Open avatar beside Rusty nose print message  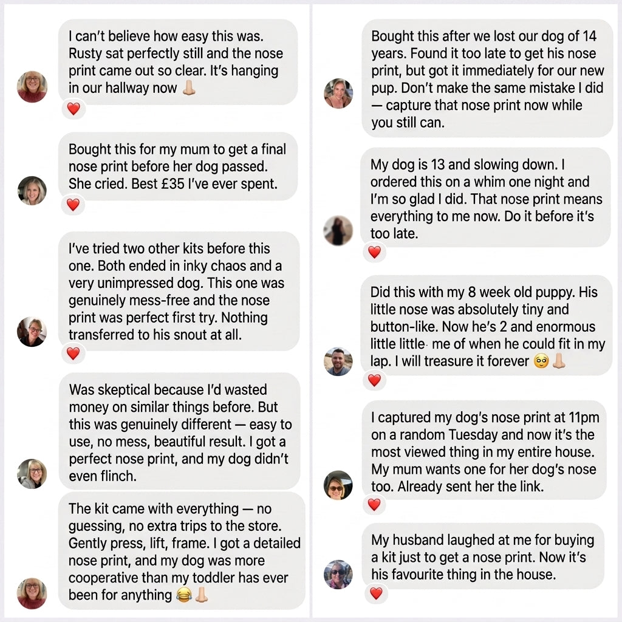[32, 86]
